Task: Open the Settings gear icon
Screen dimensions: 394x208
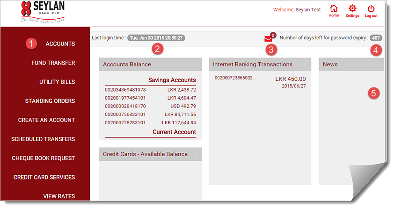Action: tap(352, 8)
